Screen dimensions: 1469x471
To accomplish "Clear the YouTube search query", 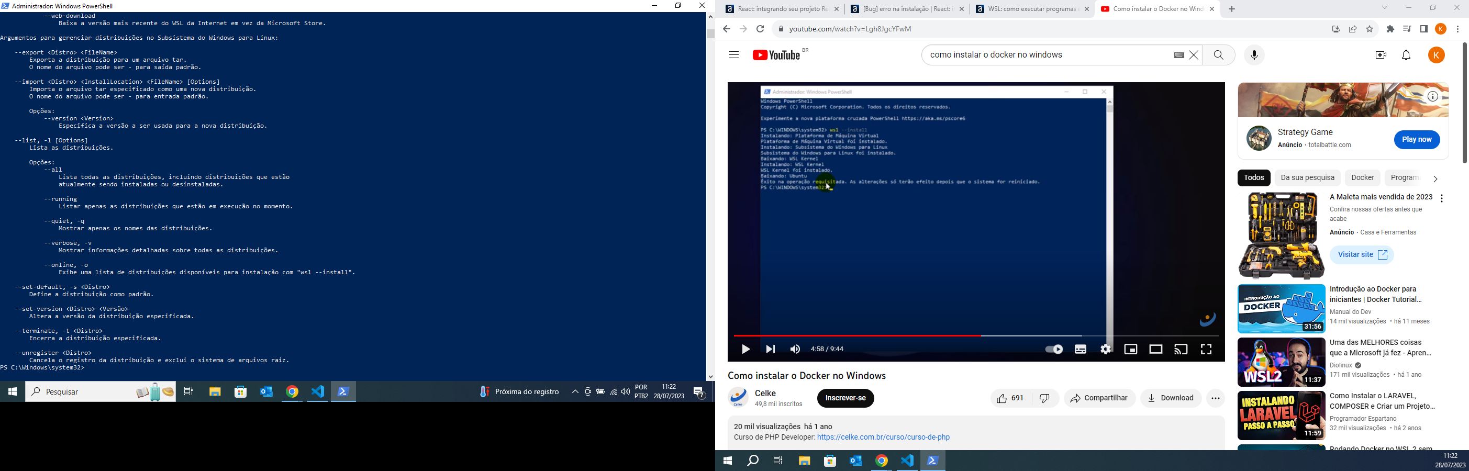I will [1194, 55].
